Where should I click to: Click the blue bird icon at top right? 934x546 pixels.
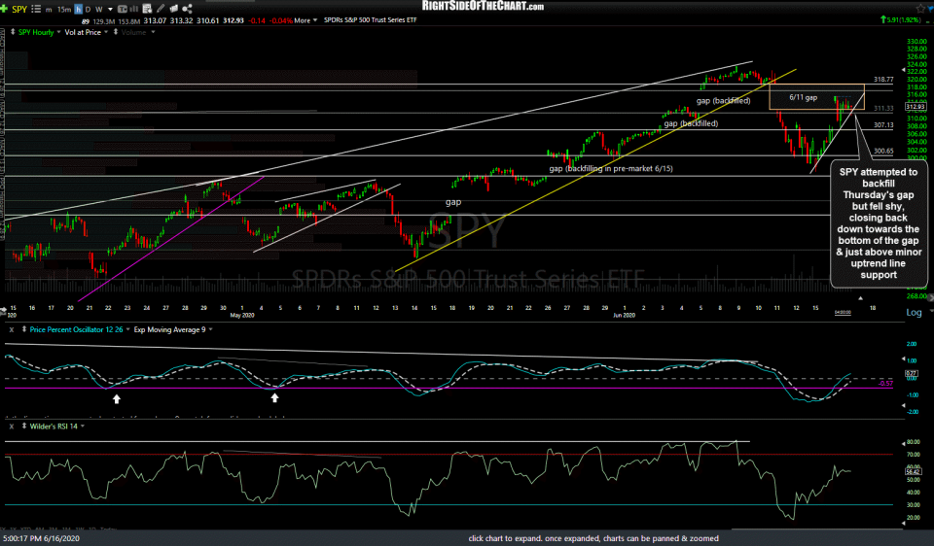click(930, 9)
